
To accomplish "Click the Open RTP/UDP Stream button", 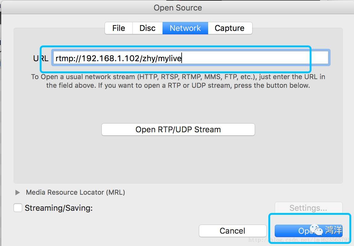I will point(178,129).
